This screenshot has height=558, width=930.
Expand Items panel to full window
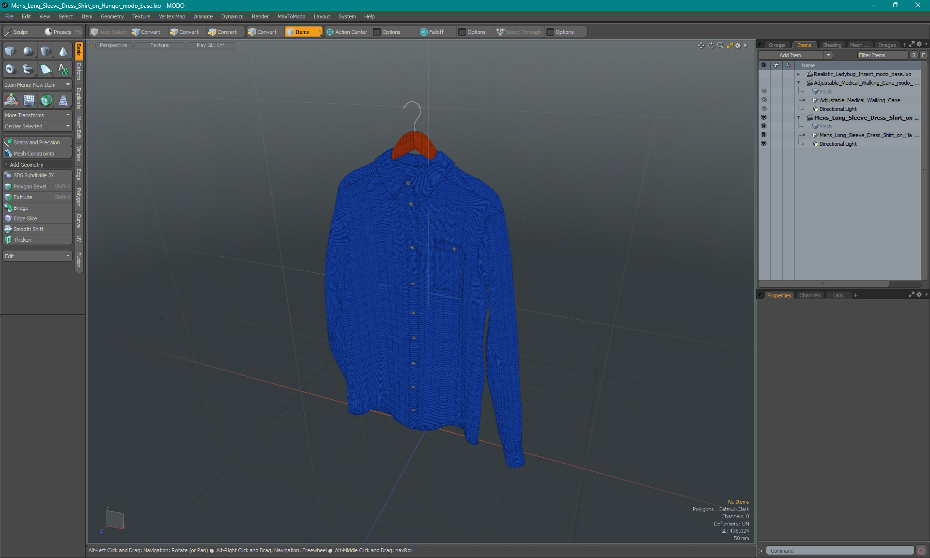pos(912,45)
